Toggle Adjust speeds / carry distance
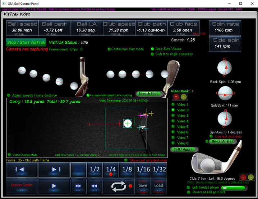This screenshot has height=199, width=258. (x=9, y=95)
